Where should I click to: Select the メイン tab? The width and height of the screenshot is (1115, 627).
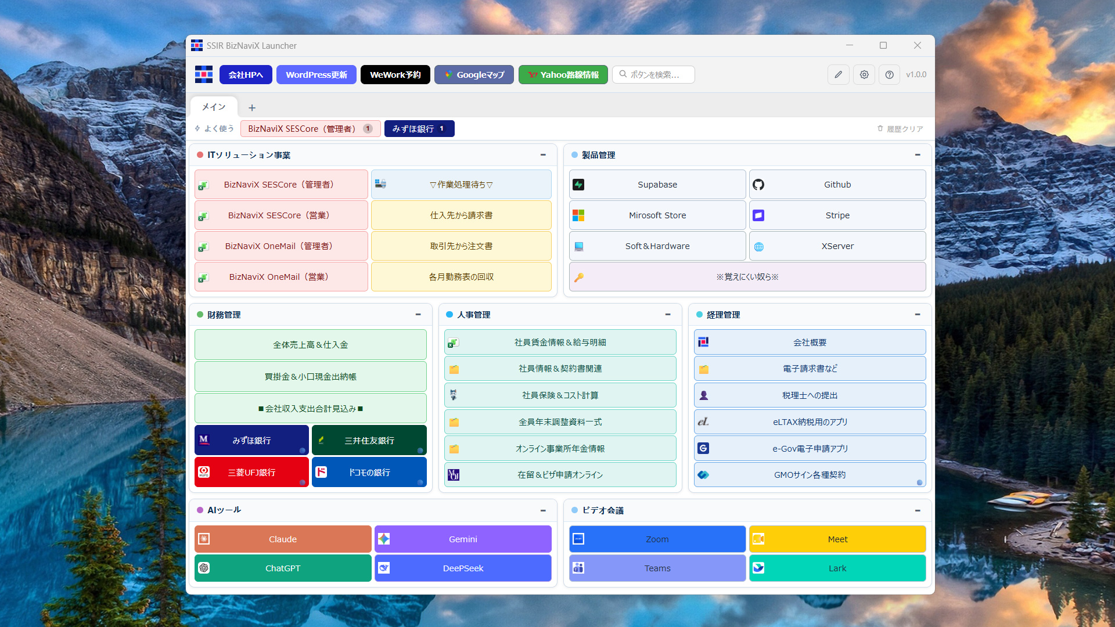click(x=214, y=107)
